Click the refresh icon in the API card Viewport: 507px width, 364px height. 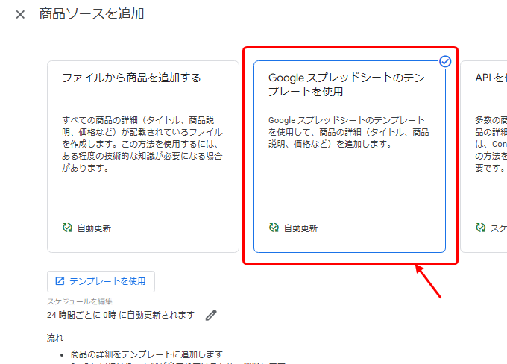tap(481, 228)
